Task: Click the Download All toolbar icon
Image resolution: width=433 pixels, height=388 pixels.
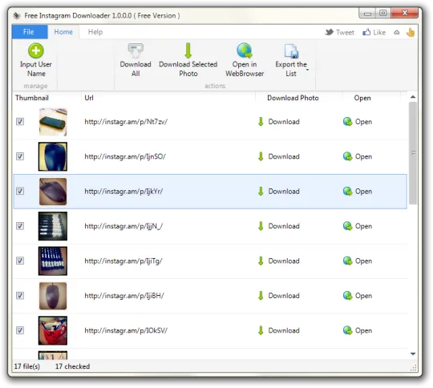Action: pos(136,51)
